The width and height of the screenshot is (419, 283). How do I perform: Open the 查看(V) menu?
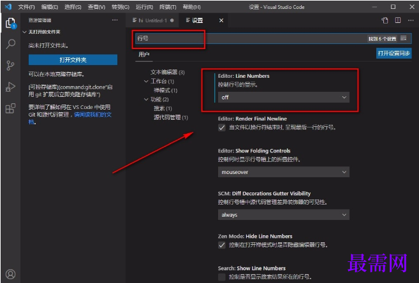(x=96, y=7)
